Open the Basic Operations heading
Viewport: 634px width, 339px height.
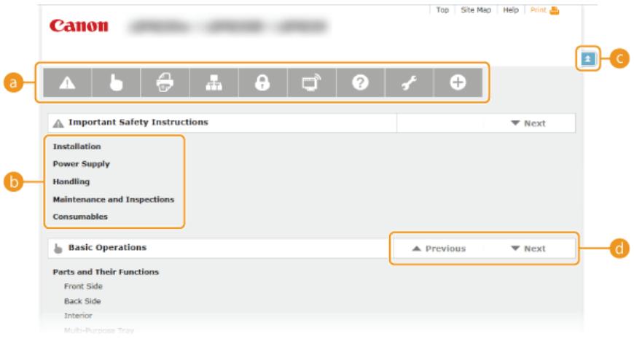pos(107,248)
